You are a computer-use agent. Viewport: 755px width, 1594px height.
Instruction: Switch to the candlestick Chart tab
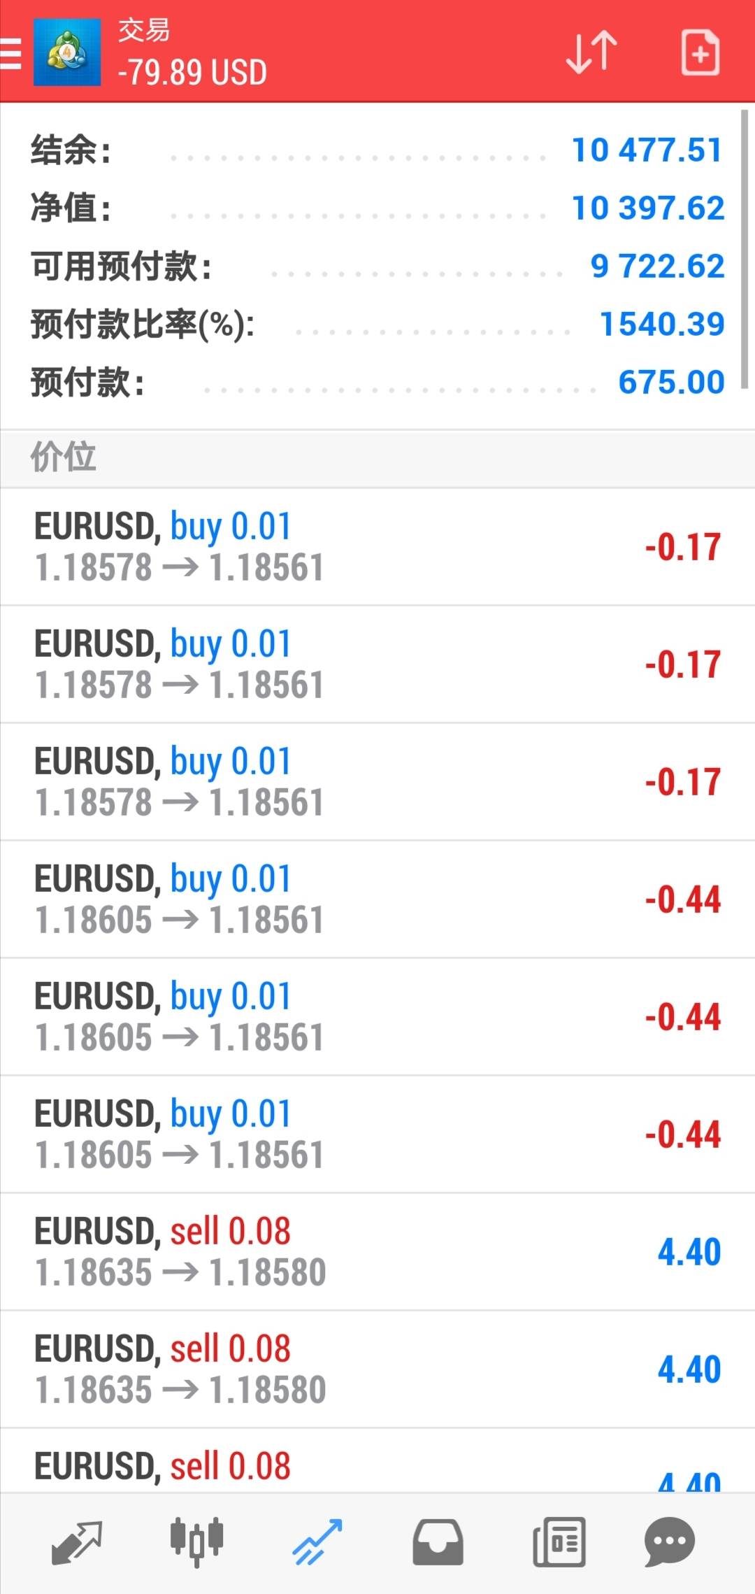(196, 1542)
